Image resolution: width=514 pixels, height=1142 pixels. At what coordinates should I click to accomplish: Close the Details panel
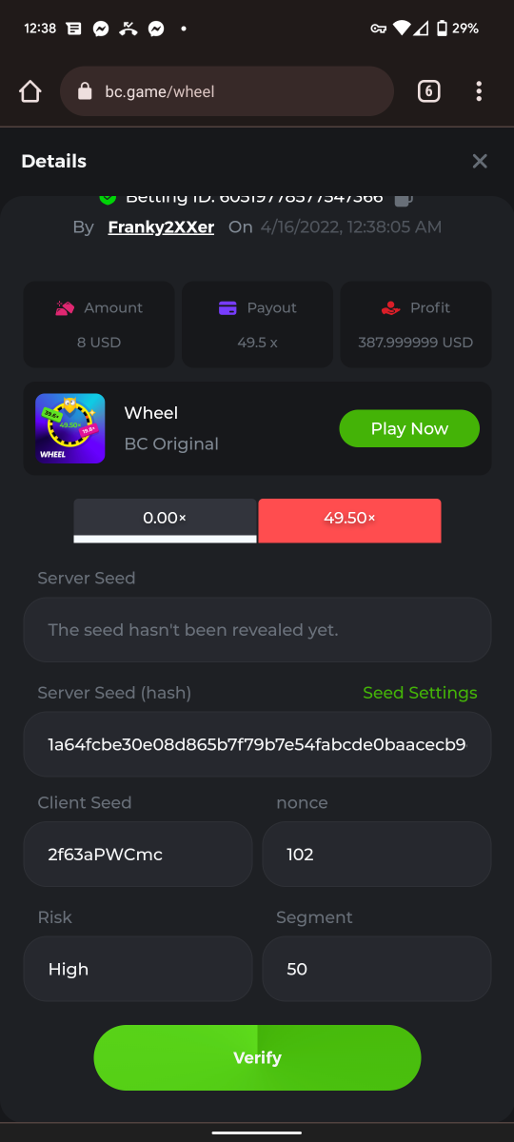click(x=480, y=161)
